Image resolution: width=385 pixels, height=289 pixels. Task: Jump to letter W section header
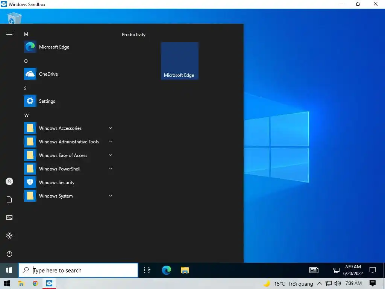pyautogui.click(x=26, y=115)
